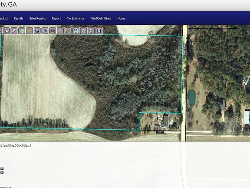Open the Results menu item
Viewport: 250px width, 188px height.
(x=19, y=18)
